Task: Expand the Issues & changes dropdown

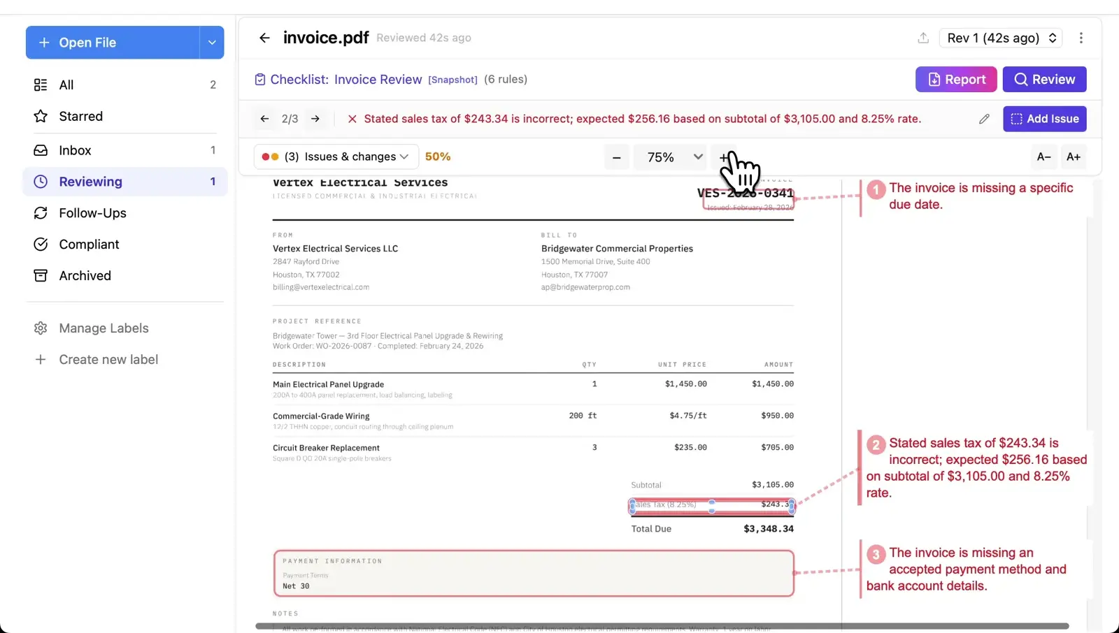Action: [335, 157]
